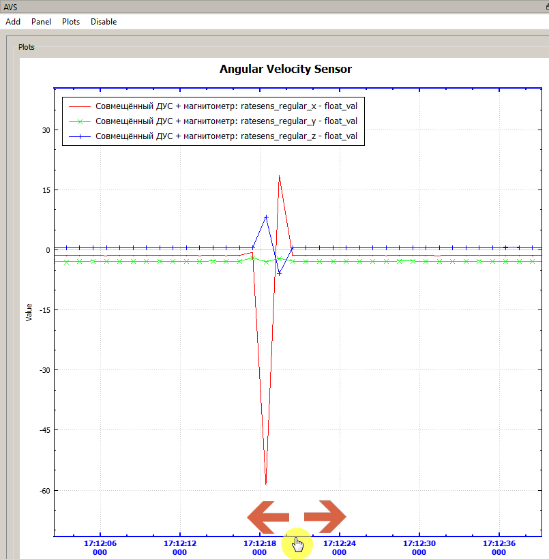
Task: Click the Plots group box label
Action: pyautogui.click(x=27, y=47)
